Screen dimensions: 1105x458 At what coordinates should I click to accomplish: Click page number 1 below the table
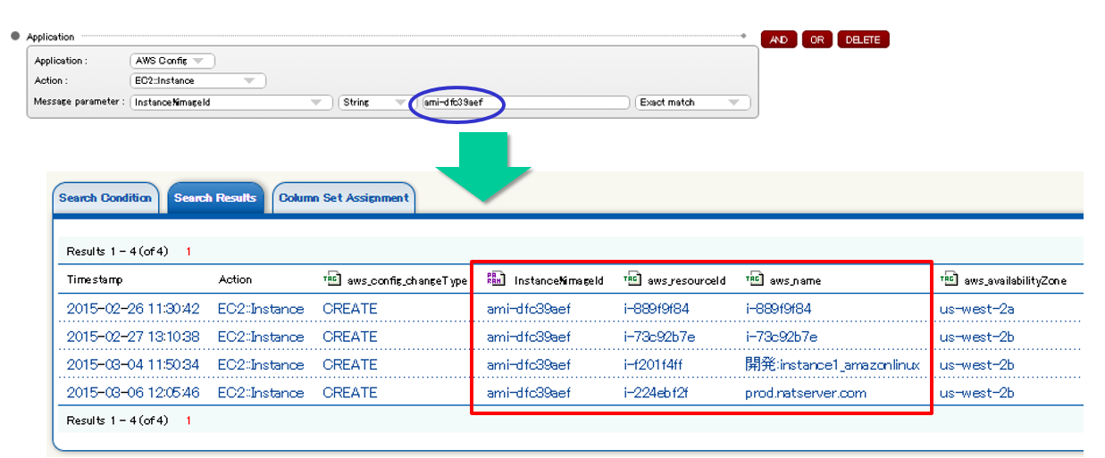[x=188, y=421]
